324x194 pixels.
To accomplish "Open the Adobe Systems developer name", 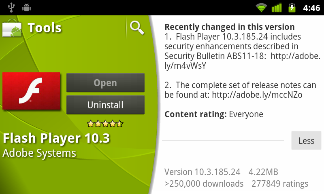I will tap(39, 153).
